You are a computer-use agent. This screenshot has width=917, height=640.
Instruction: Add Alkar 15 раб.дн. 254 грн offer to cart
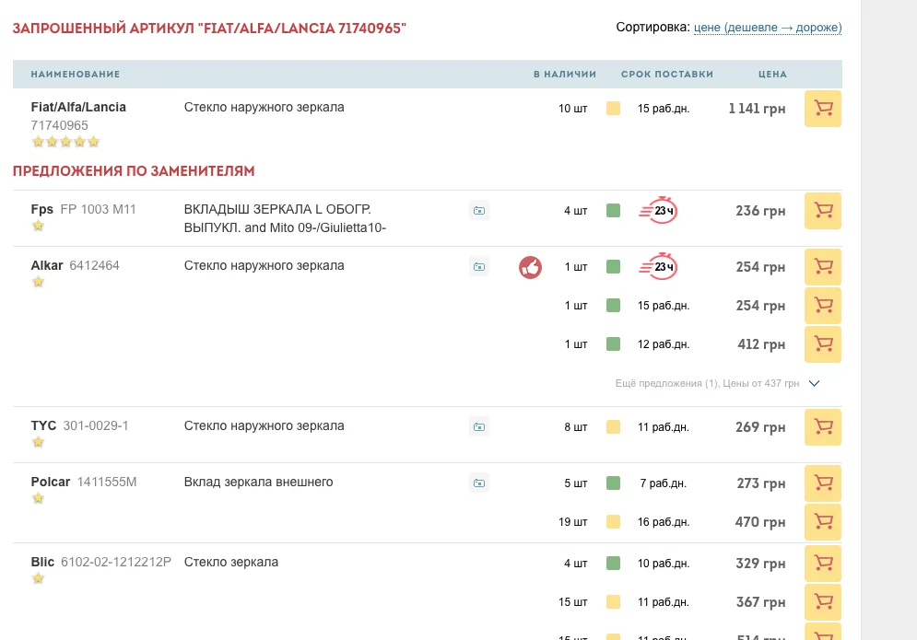(823, 306)
